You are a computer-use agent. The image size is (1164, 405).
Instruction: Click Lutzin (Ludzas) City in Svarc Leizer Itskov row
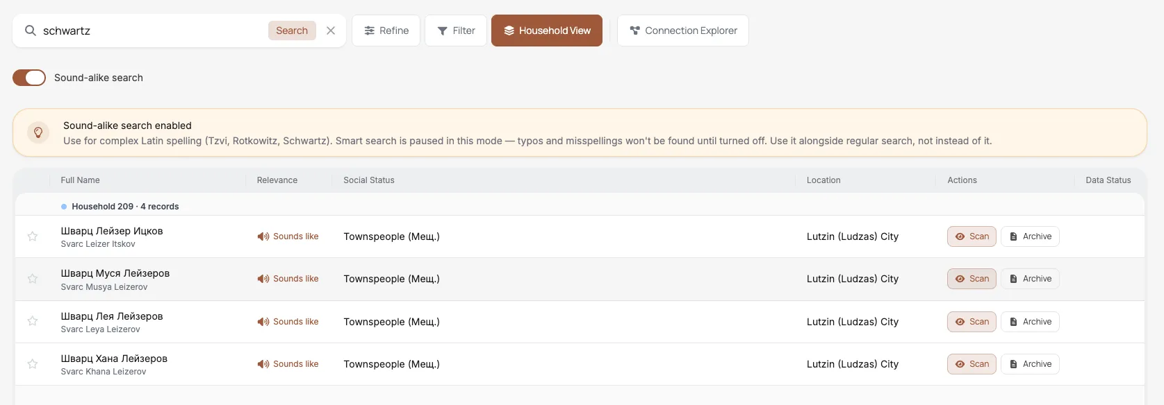(853, 236)
